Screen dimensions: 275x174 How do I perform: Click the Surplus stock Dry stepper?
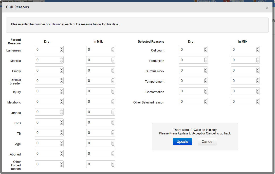(x=206, y=71)
